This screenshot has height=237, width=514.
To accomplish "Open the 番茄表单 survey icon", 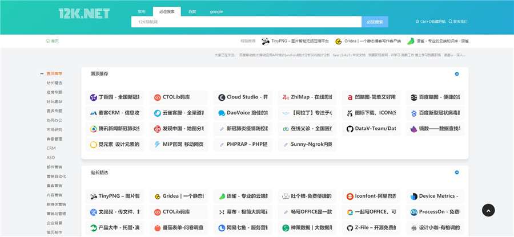I will tap(158, 228).
